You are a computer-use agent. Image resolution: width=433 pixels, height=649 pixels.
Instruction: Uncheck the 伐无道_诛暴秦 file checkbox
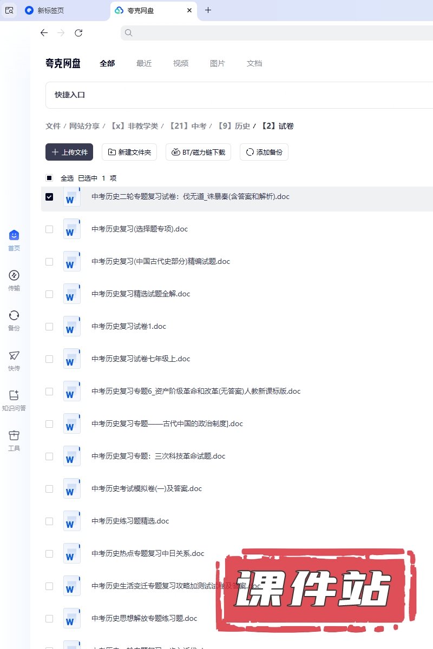coord(49,197)
